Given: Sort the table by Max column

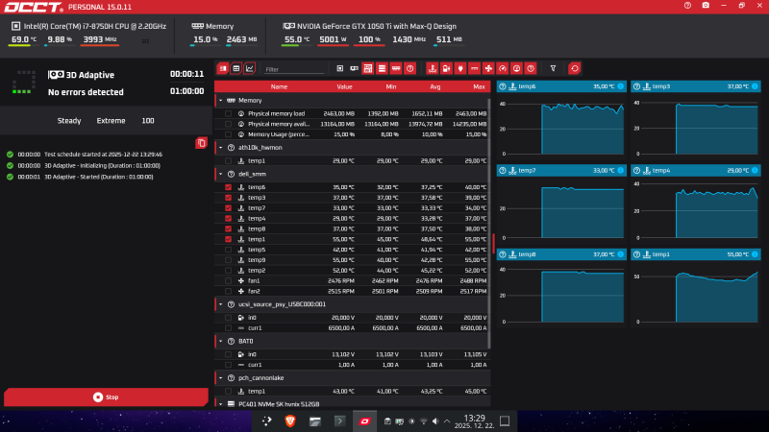Looking at the screenshot, I should [479, 86].
